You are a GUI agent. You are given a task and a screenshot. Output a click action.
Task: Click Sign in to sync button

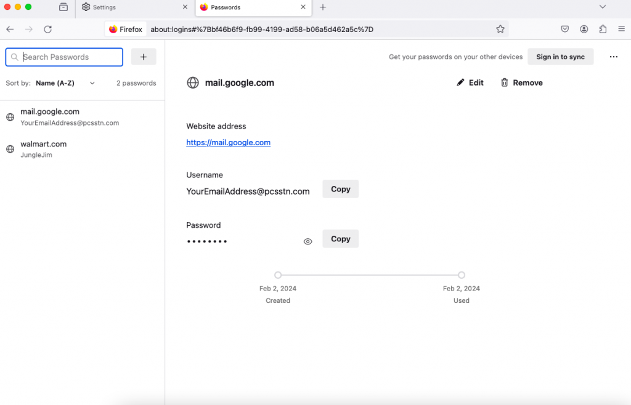(560, 57)
